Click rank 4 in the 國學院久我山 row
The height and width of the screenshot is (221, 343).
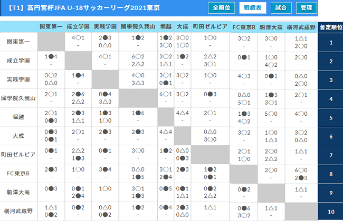click(331, 99)
